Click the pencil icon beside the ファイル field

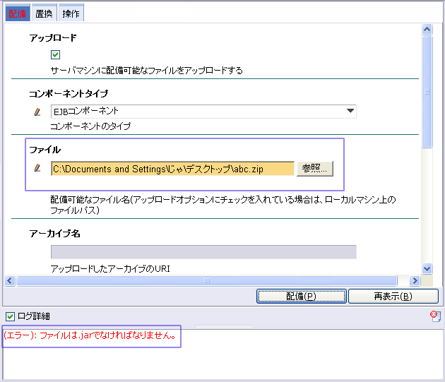pyautogui.click(x=38, y=168)
